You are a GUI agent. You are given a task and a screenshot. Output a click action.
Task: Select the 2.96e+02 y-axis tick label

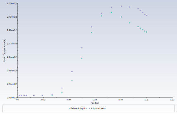pos(12,57)
